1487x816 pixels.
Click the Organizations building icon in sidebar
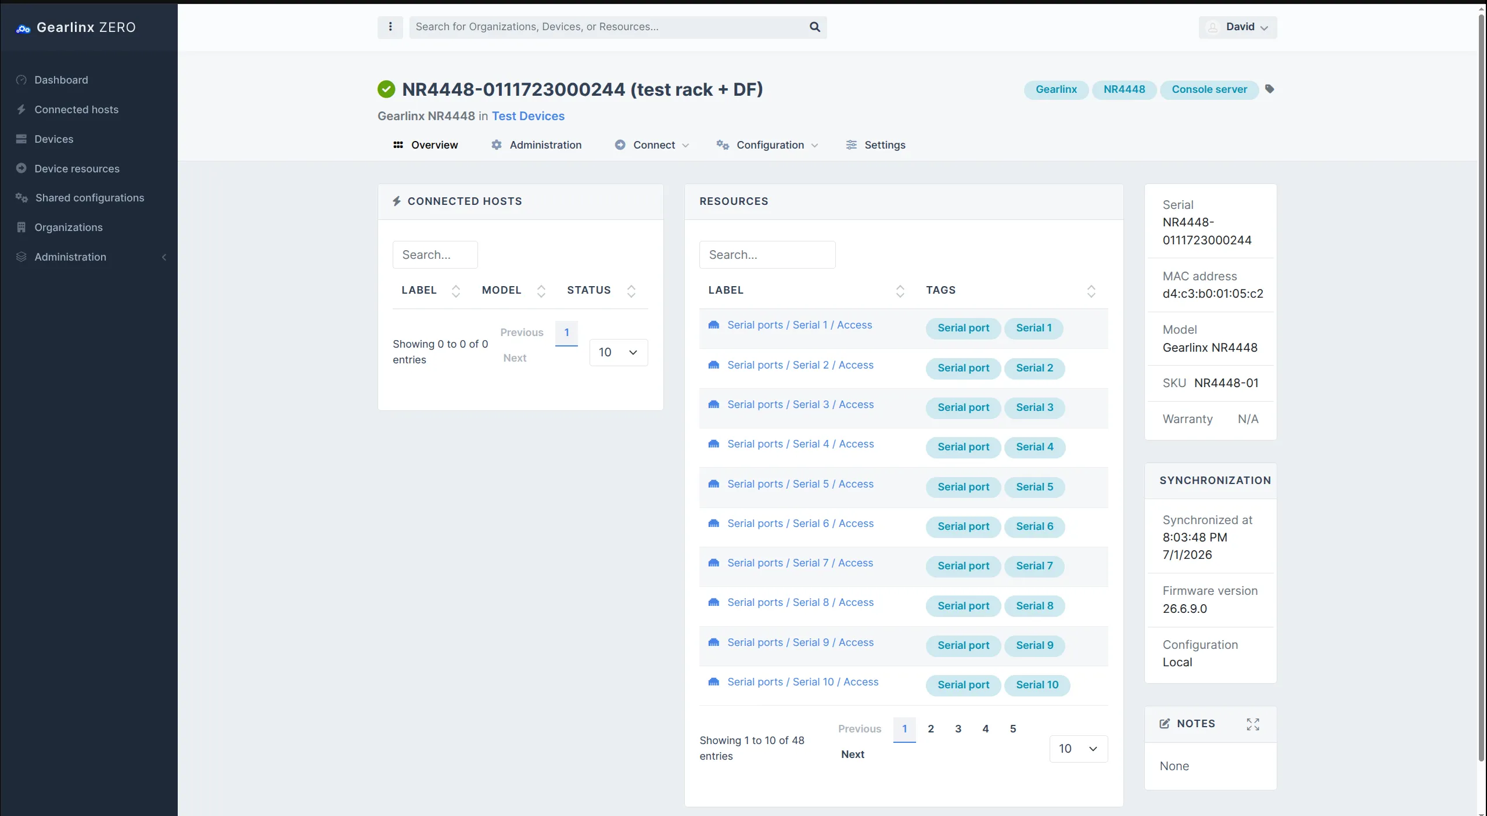(x=21, y=228)
